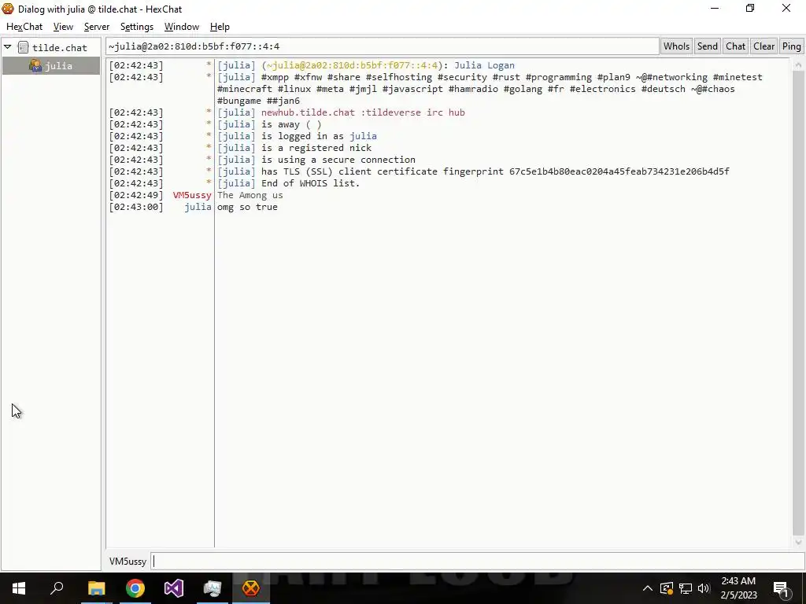Click the tilde.chat server icon
The height and width of the screenshot is (604, 806).
(23, 48)
